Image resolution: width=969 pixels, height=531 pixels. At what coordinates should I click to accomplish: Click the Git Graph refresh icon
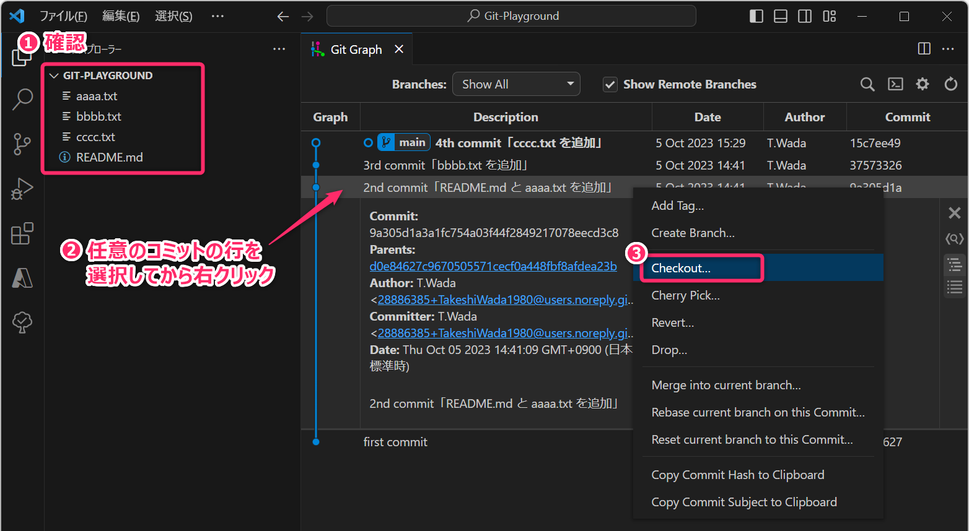click(950, 84)
